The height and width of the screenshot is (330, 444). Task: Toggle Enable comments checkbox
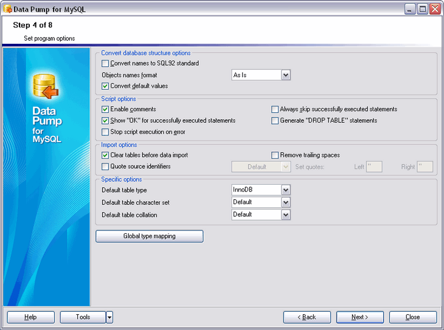click(105, 109)
